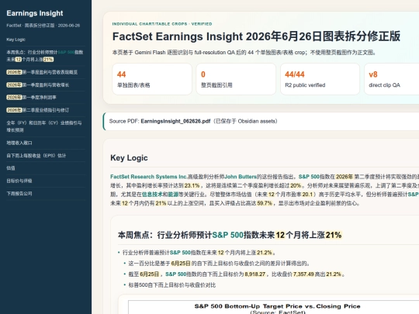Open the Key Logic sidebar link

click(16, 40)
